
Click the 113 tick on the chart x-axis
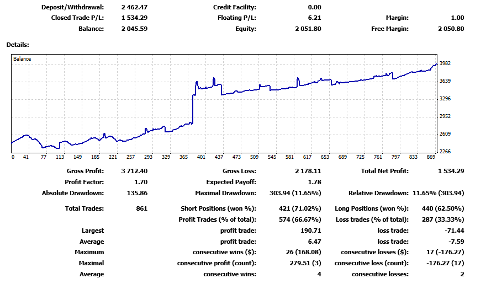click(x=60, y=157)
